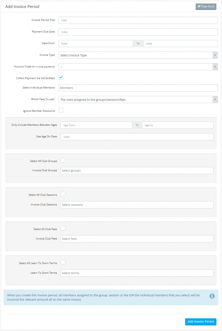Disable Collect Payment Via GoCardless

point(60,77)
